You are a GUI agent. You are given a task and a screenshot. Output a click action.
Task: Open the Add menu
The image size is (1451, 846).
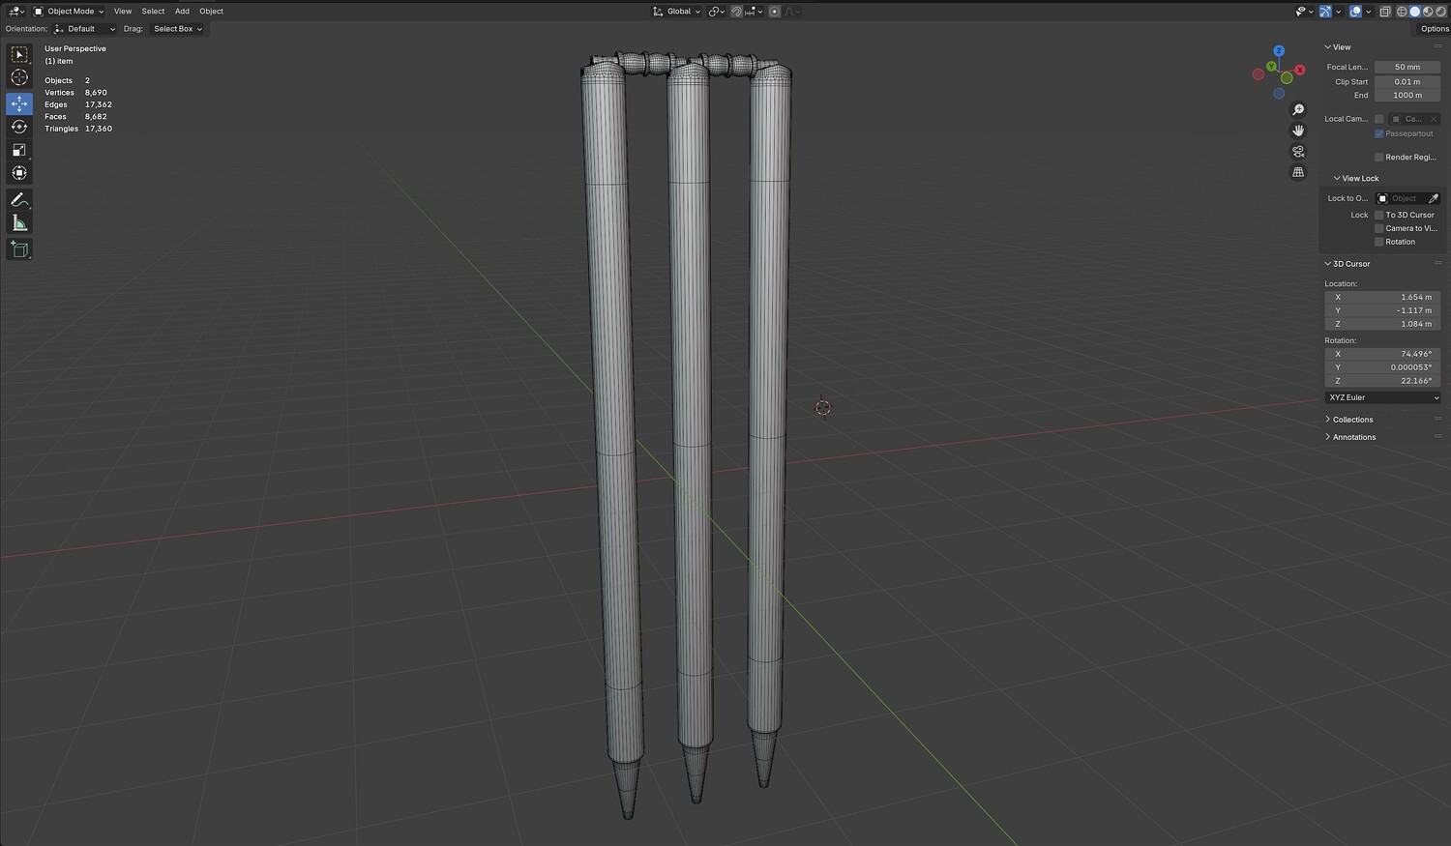[x=182, y=12]
